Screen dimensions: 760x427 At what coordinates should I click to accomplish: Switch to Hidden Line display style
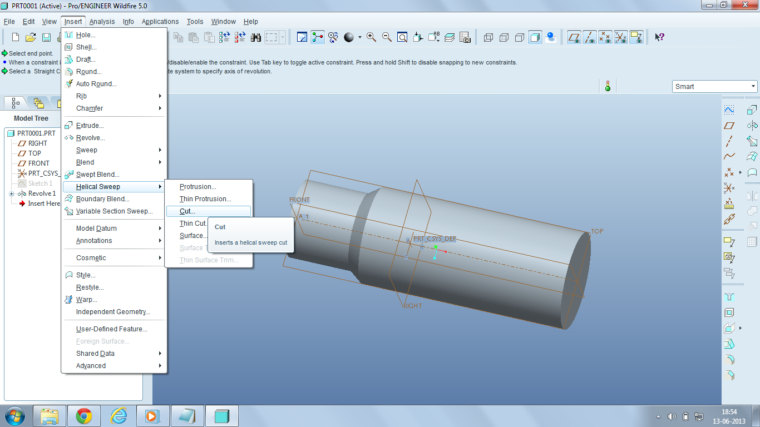pyautogui.click(x=504, y=37)
